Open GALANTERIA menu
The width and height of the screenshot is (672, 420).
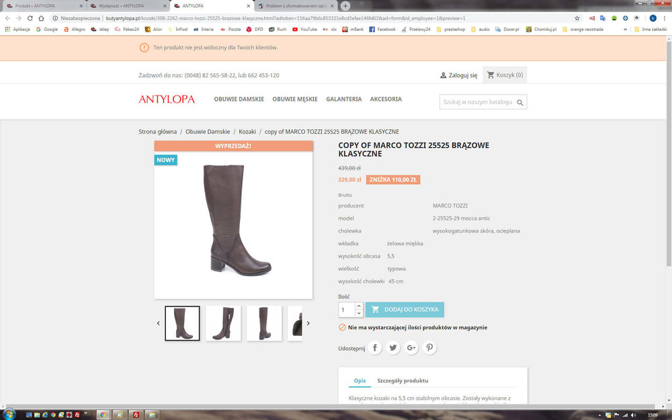pos(343,99)
